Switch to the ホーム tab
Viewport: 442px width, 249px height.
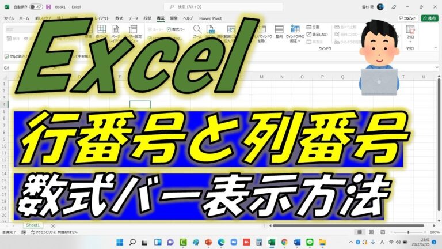(24, 18)
